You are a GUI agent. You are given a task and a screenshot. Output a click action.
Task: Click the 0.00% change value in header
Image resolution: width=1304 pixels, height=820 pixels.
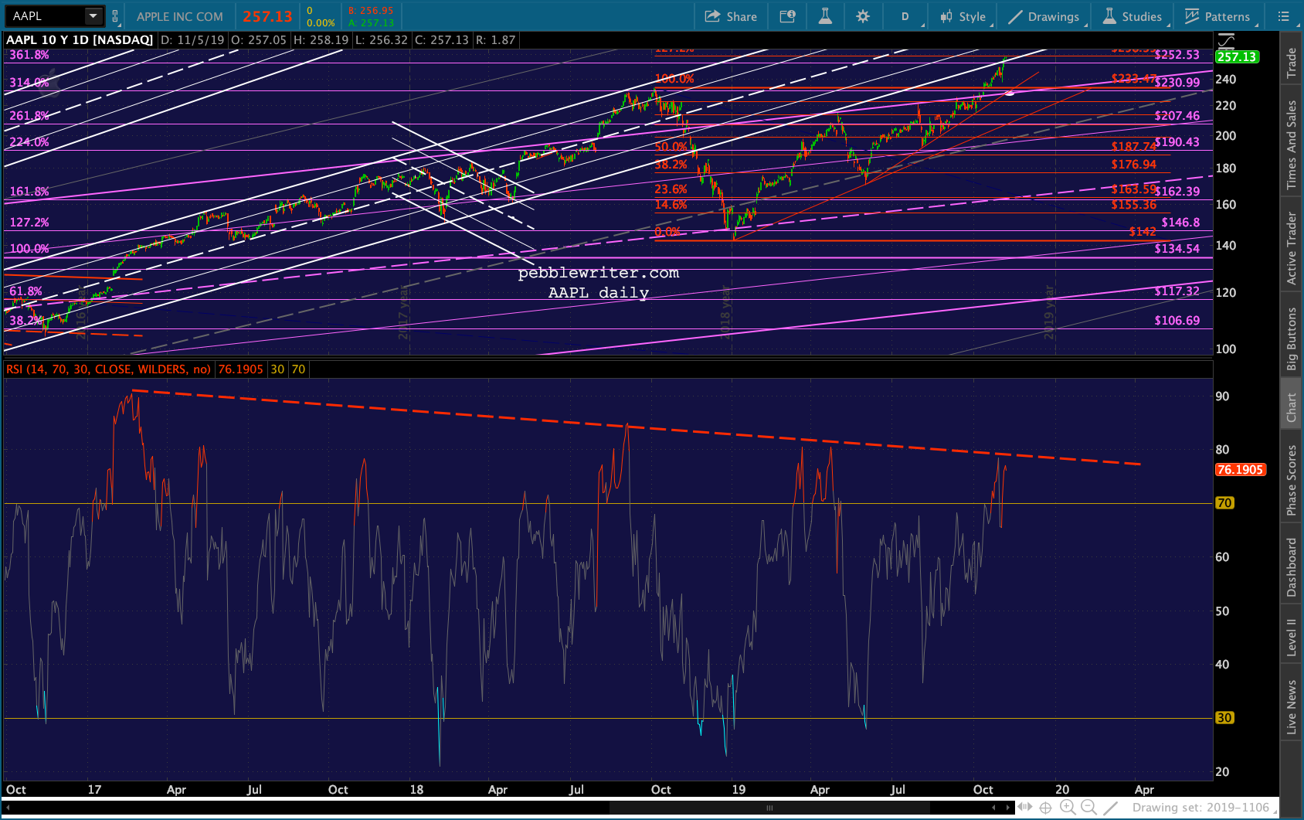click(321, 23)
